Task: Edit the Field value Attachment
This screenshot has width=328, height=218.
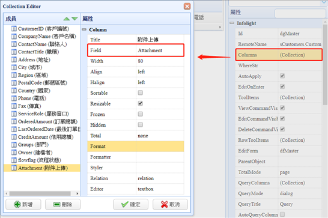Action: coord(160,50)
